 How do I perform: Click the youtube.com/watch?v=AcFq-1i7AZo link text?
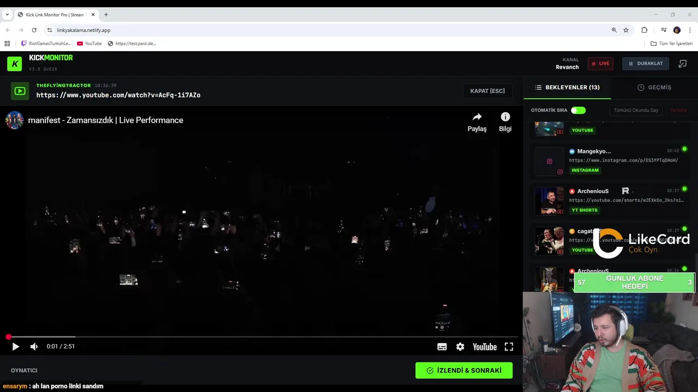click(118, 95)
